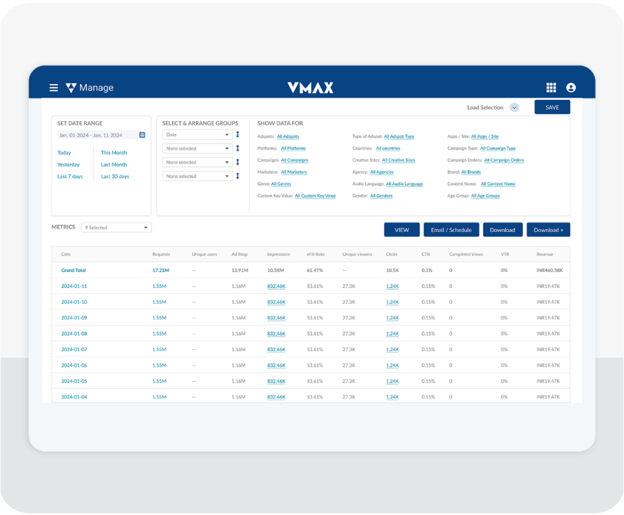Click the VIEW button
This screenshot has height=515, width=624.
coord(401,230)
